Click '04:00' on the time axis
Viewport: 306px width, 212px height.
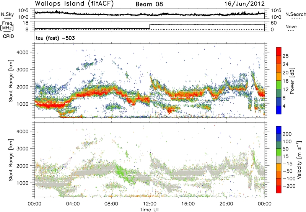[x=73, y=204]
